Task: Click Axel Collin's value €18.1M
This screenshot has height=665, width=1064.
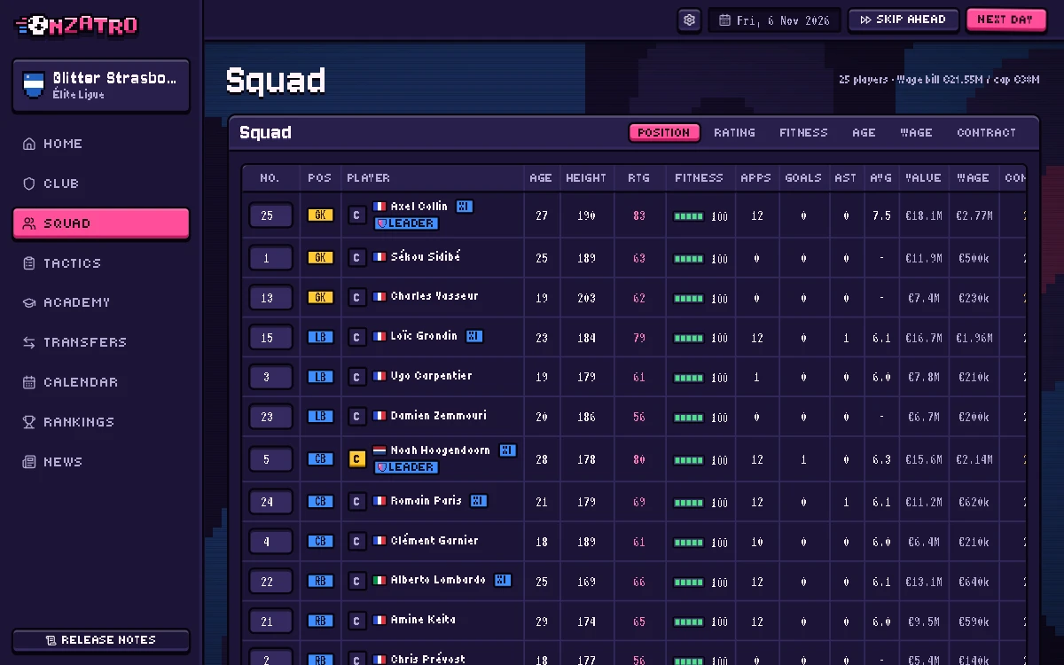Action: pos(923,215)
